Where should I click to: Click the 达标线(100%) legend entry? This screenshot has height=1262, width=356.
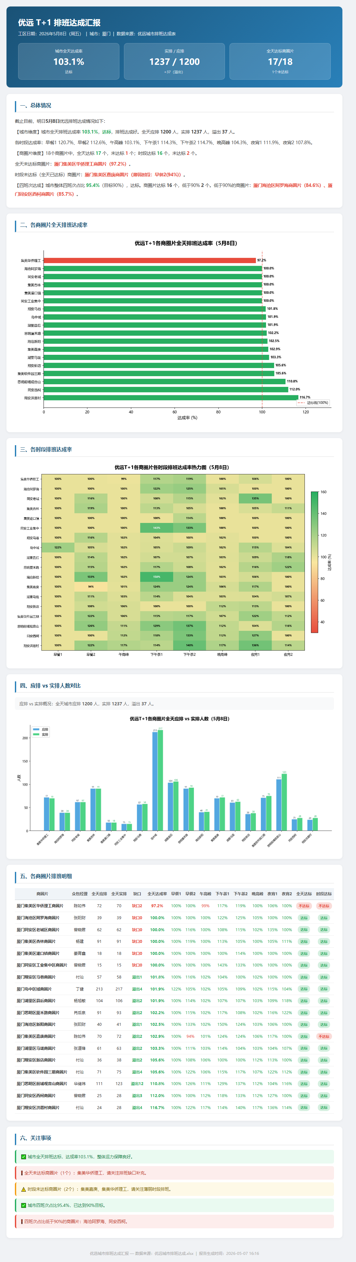click(x=313, y=403)
